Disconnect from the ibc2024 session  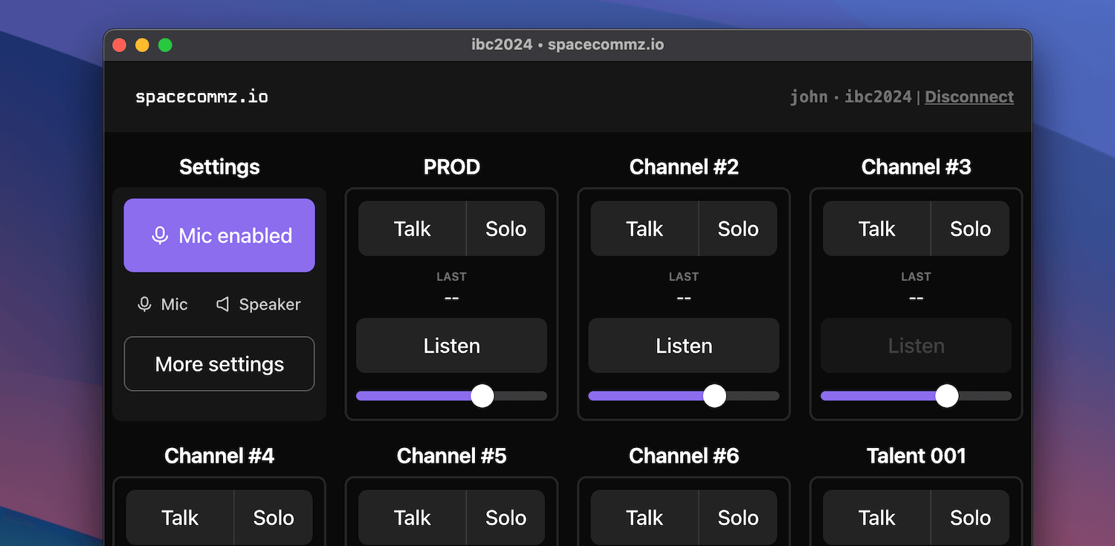[969, 97]
